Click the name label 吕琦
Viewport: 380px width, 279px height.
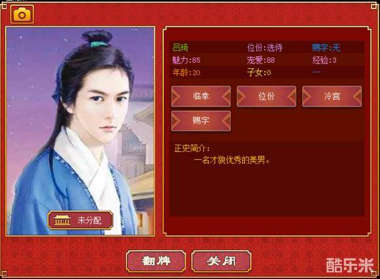pyautogui.click(x=180, y=47)
